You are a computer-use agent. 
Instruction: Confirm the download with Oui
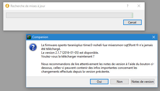coord(99,81)
